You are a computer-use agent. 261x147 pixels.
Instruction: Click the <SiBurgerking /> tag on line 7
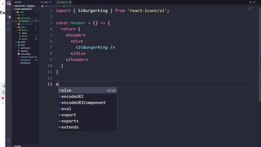point(95,47)
